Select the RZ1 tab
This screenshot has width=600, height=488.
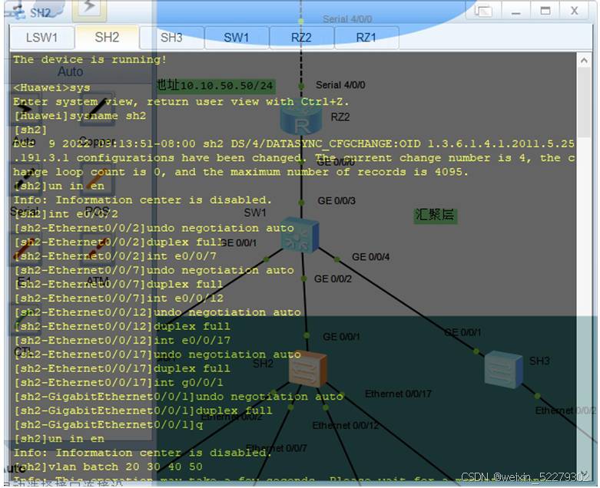(366, 38)
